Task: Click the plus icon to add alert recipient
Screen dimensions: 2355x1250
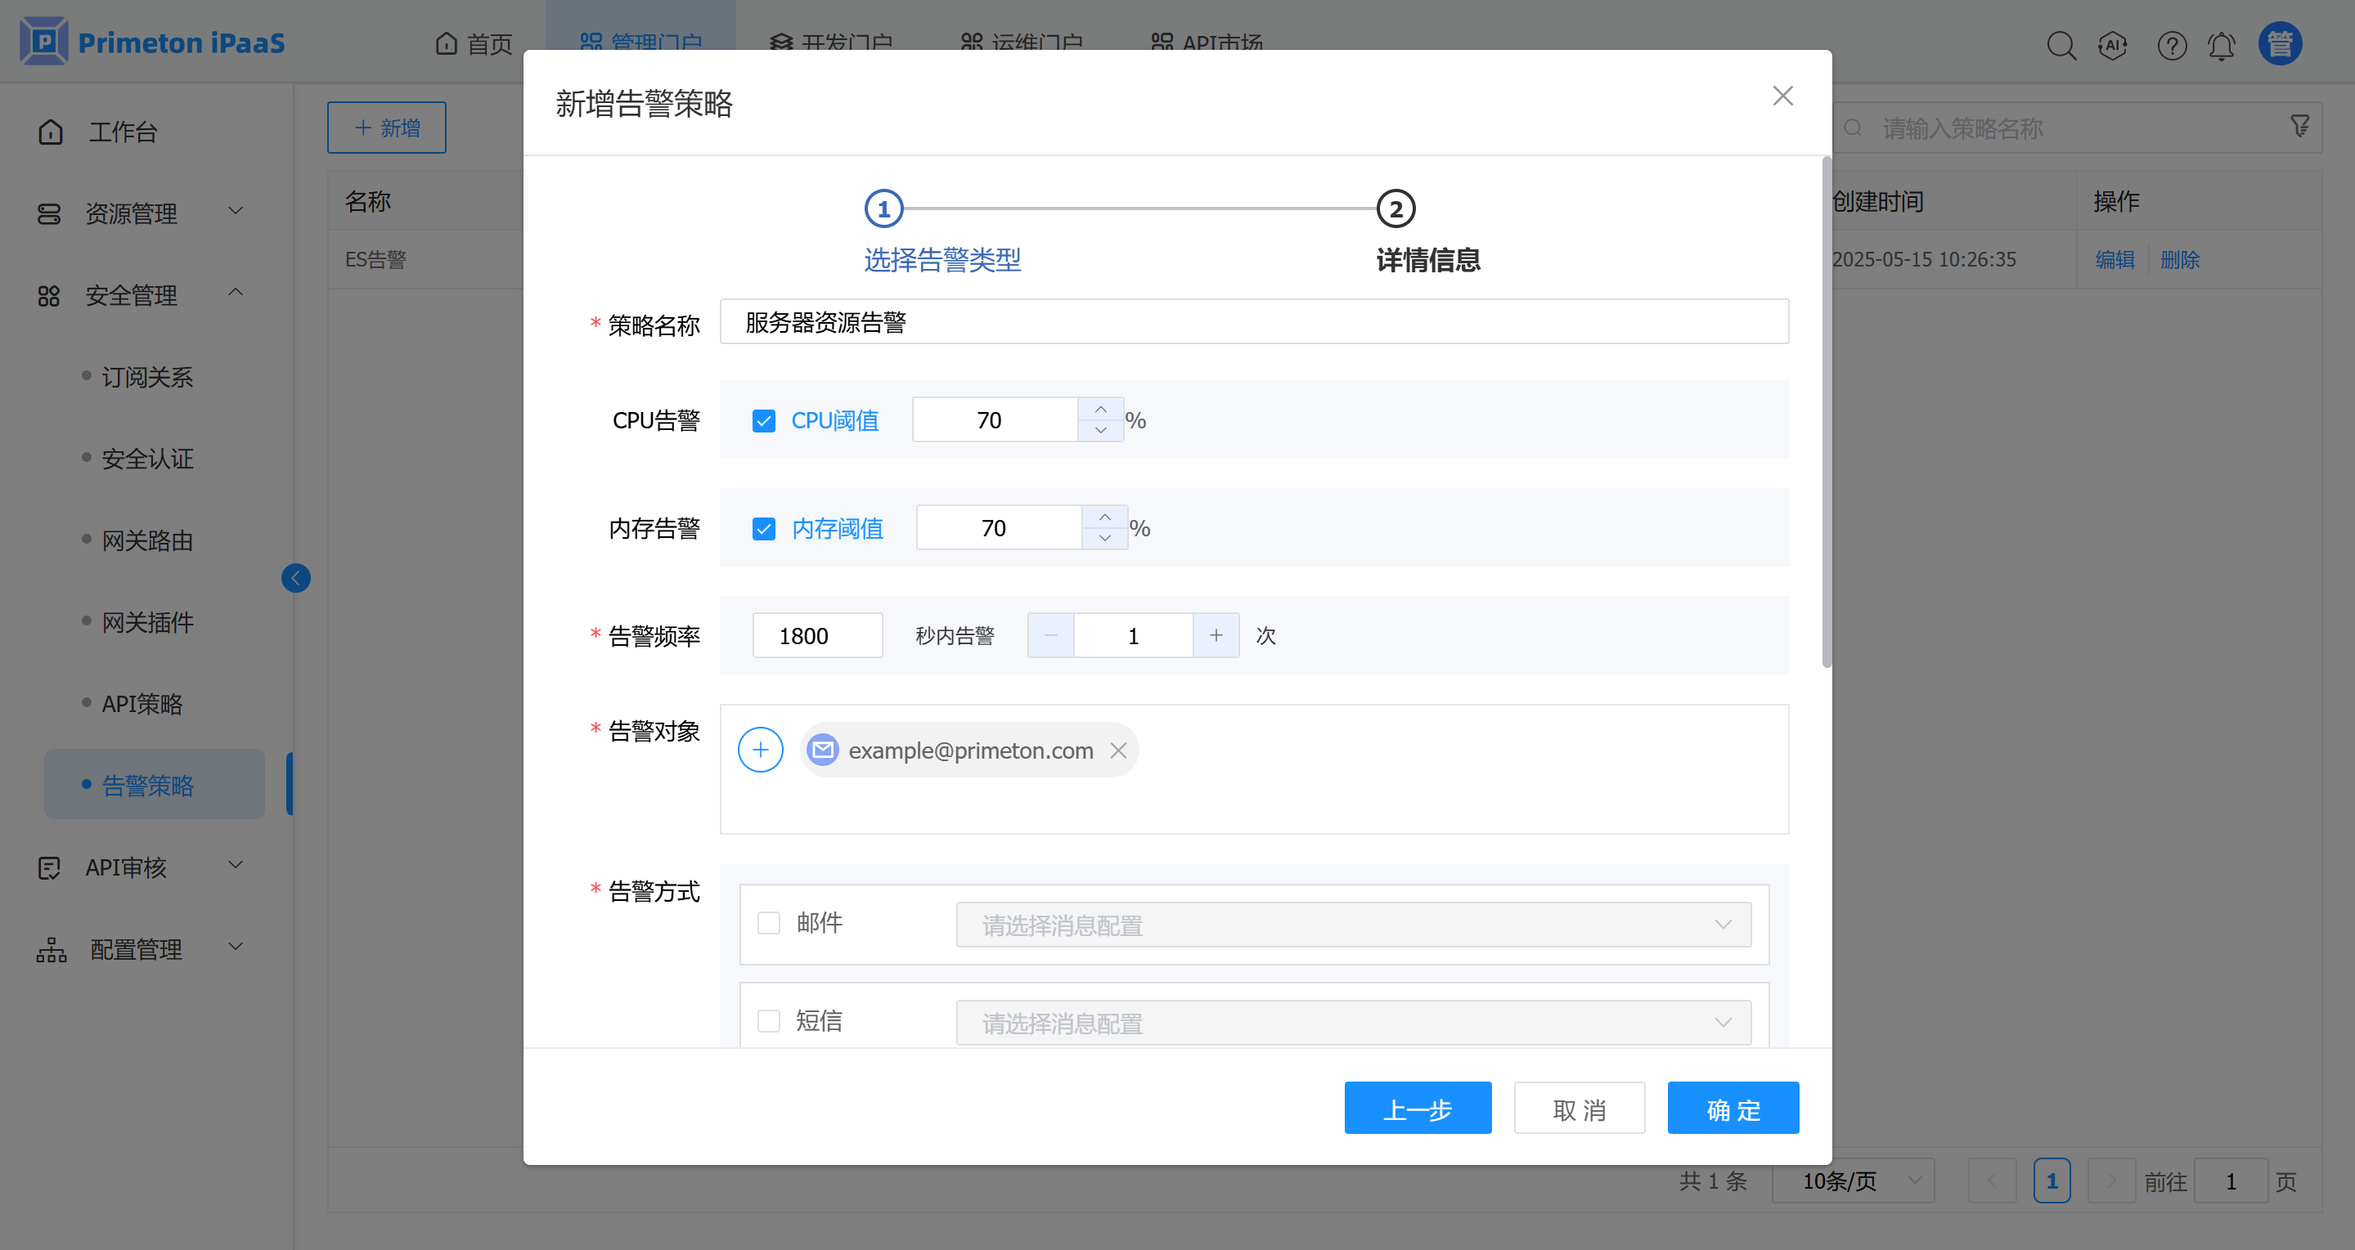Action: click(760, 750)
